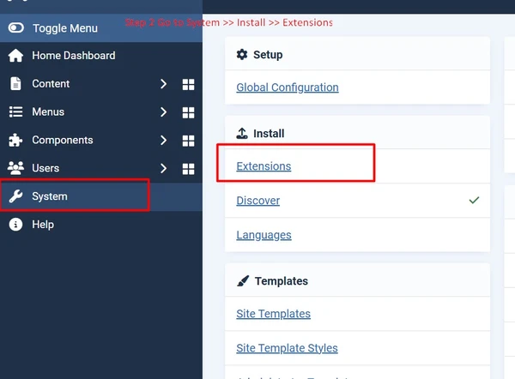This screenshot has height=379, width=515.
Task: Open the Menus sidebar item
Action: 48,111
